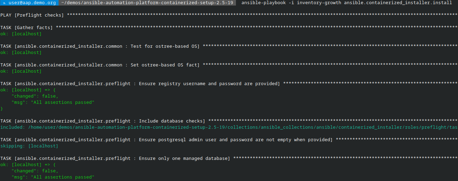Screen dimensions: 458x181
Task: Click the ok: [localhost] below the Test for ostree-based OS task
Action: (x=21, y=53)
